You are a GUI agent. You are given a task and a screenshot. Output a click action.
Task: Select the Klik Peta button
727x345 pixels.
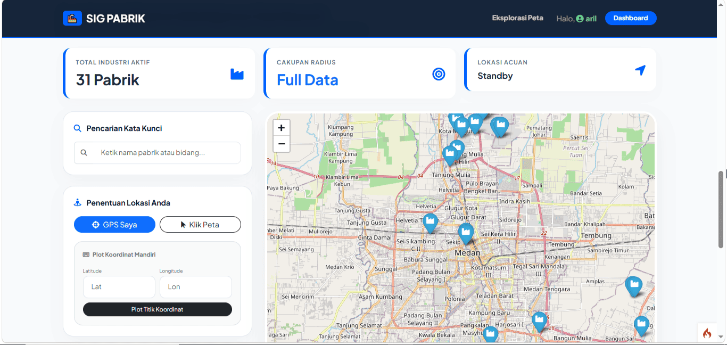pyautogui.click(x=200, y=225)
